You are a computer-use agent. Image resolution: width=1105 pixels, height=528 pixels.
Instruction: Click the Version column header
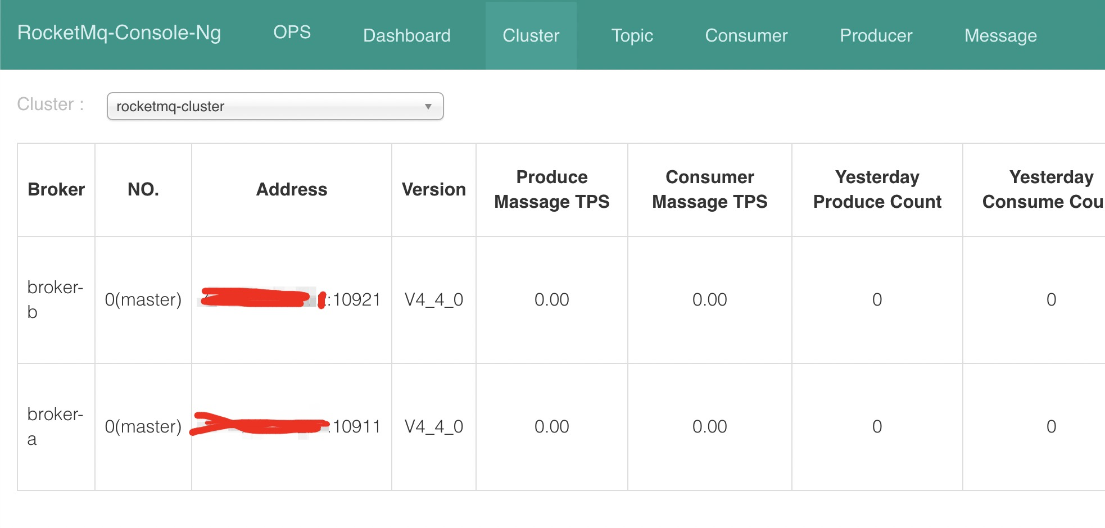pos(433,190)
